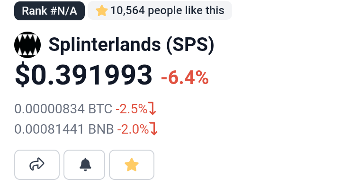Click the SPS ticker symbol text
This screenshot has width=341, height=195.
pyautogui.click(x=190, y=44)
